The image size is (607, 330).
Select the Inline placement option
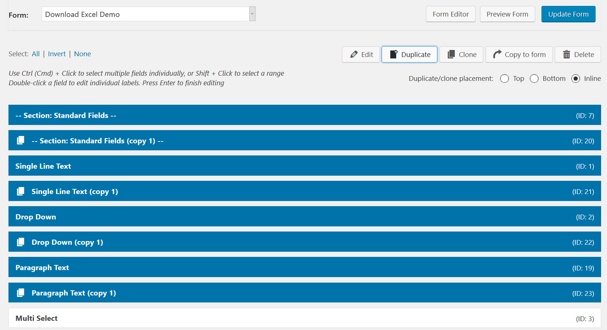click(x=576, y=79)
